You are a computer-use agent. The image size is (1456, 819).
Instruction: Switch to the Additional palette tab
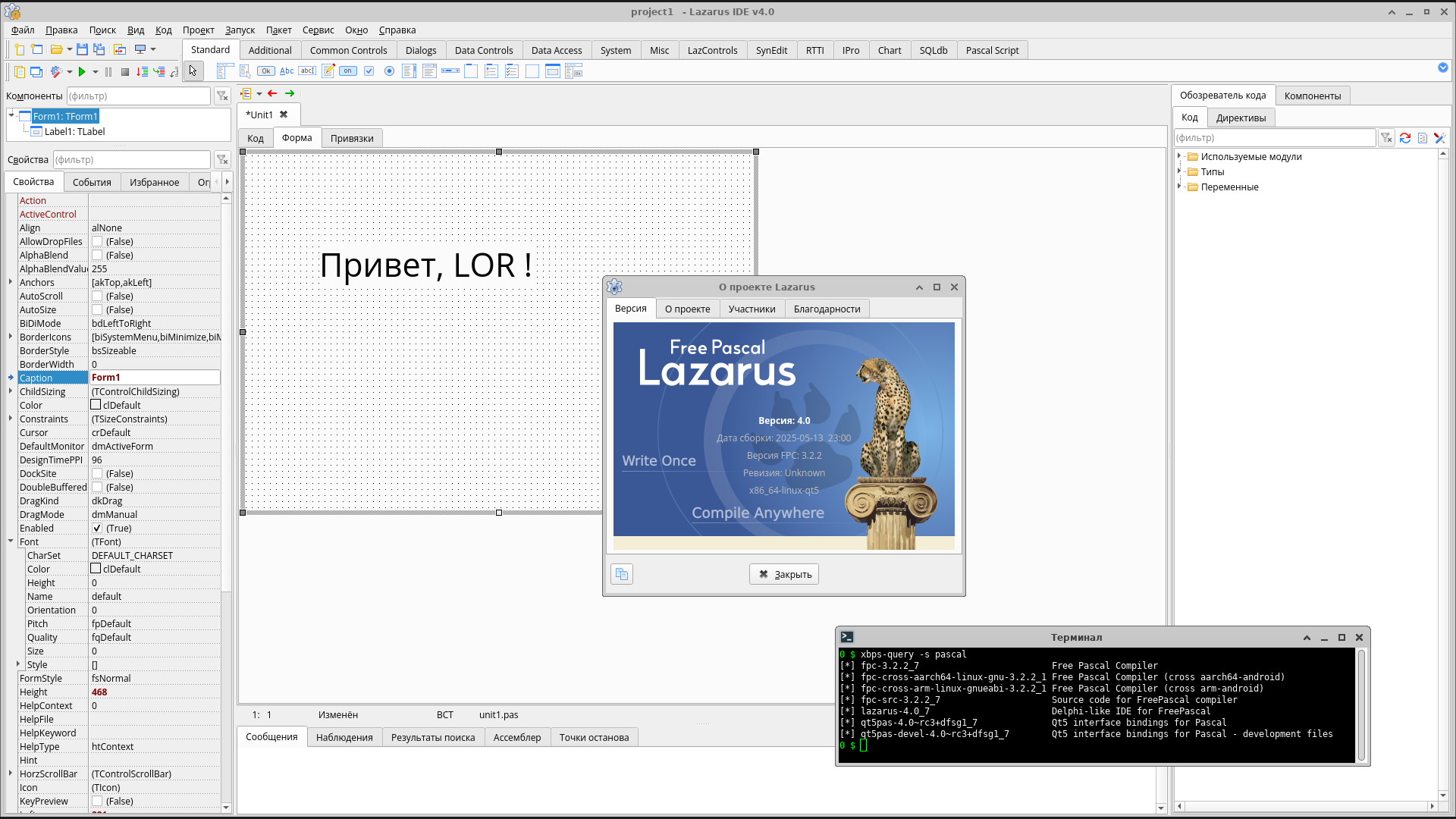coord(270,50)
